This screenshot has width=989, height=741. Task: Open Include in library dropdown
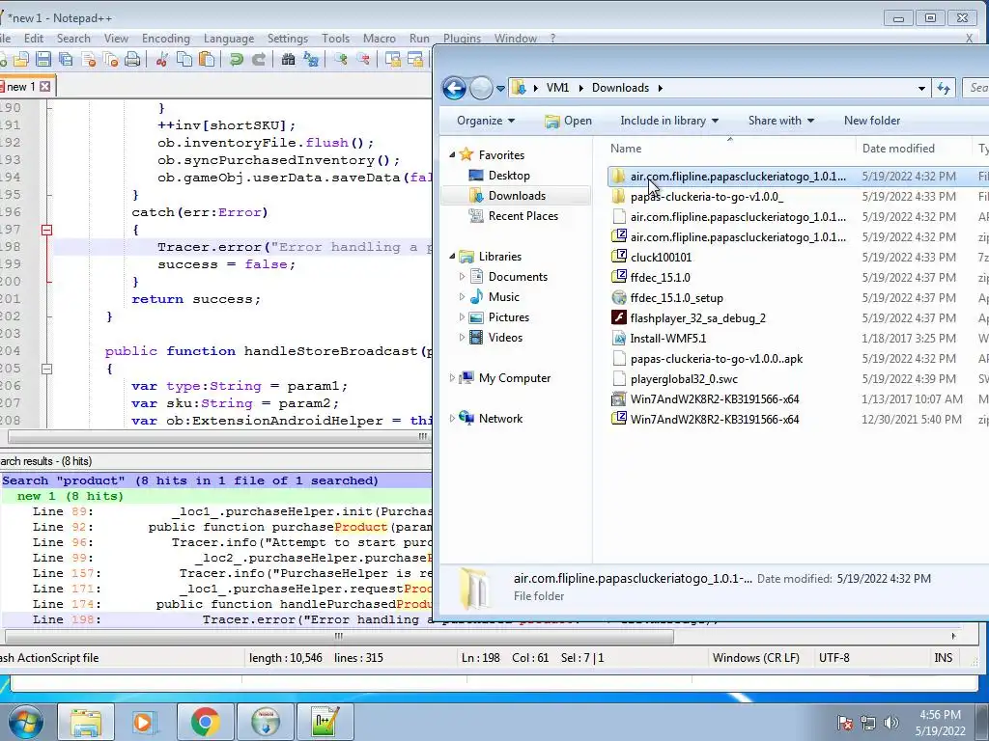(669, 121)
